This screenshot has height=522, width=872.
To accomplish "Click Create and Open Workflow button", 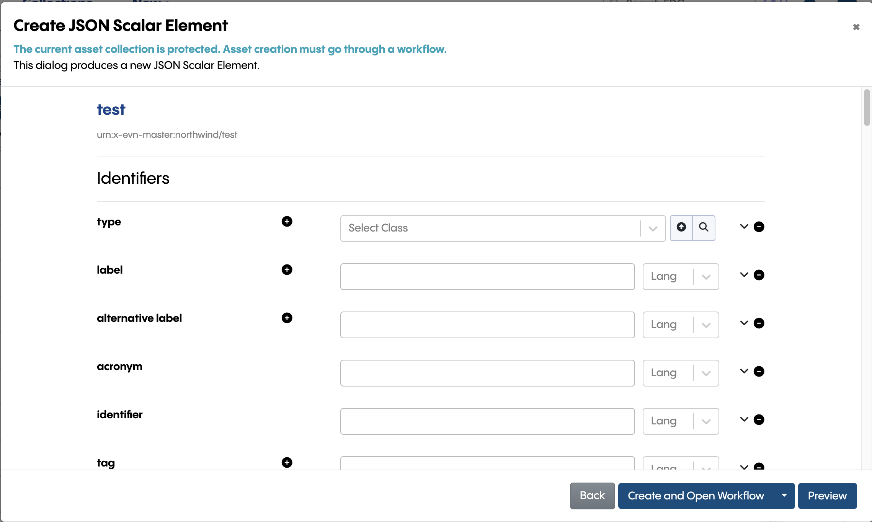I will point(696,496).
